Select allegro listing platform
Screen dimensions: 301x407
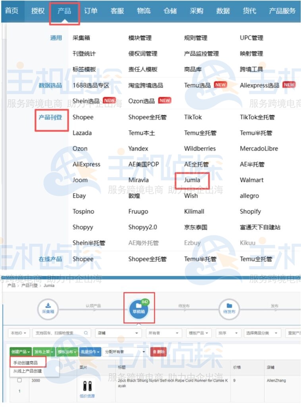pyautogui.click(x=249, y=196)
